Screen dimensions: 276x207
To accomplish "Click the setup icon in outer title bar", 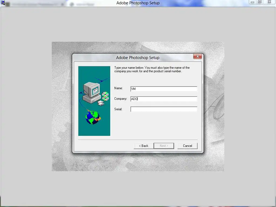I will point(3,3).
